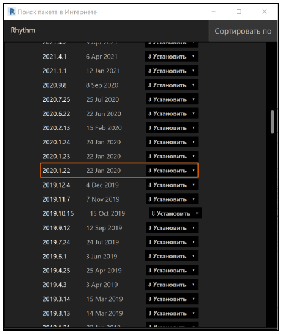This screenshot has width=281, height=334.
Task: Click download arrow icon for 2019.11.7
Action: (149, 199)
